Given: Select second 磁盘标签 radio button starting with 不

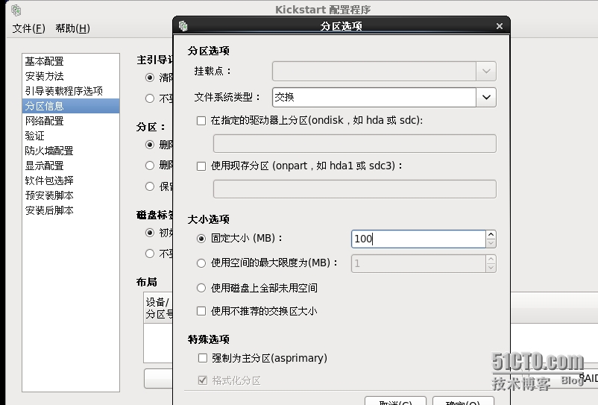Looking at the screenshot, I should (150, 254).
